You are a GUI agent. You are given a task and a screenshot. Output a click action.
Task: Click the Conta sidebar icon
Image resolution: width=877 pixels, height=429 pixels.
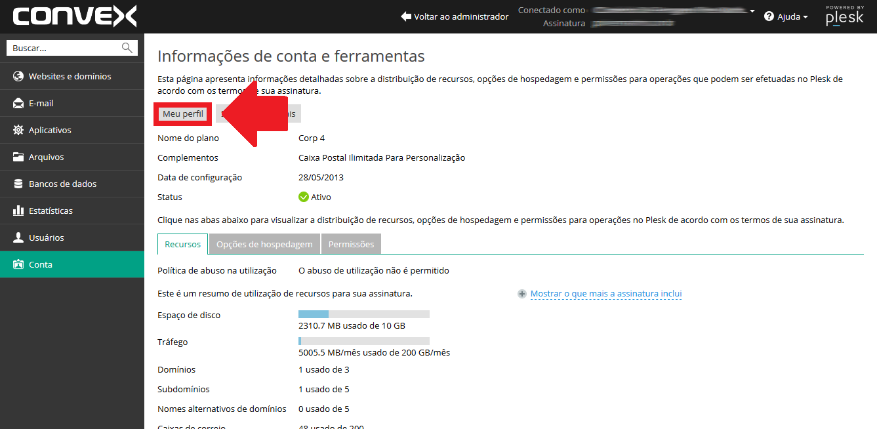pyautogui.click(x=18, y=264)
